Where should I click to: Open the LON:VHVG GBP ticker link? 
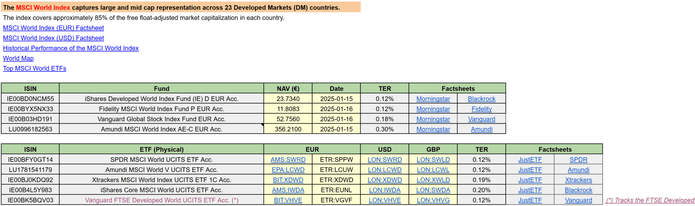(433, 200)
